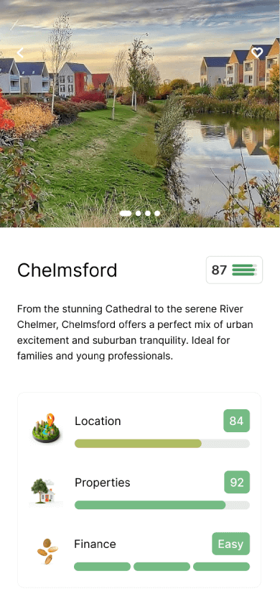Screen dimensions: 280x607
Task: Open the Properties score badge 92
Action: click(x=237, y=483)
